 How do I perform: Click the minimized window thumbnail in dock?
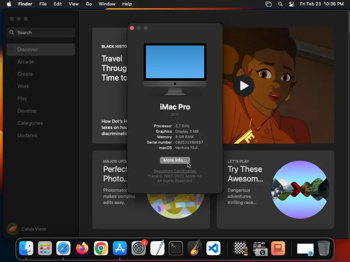pos(305,249)
